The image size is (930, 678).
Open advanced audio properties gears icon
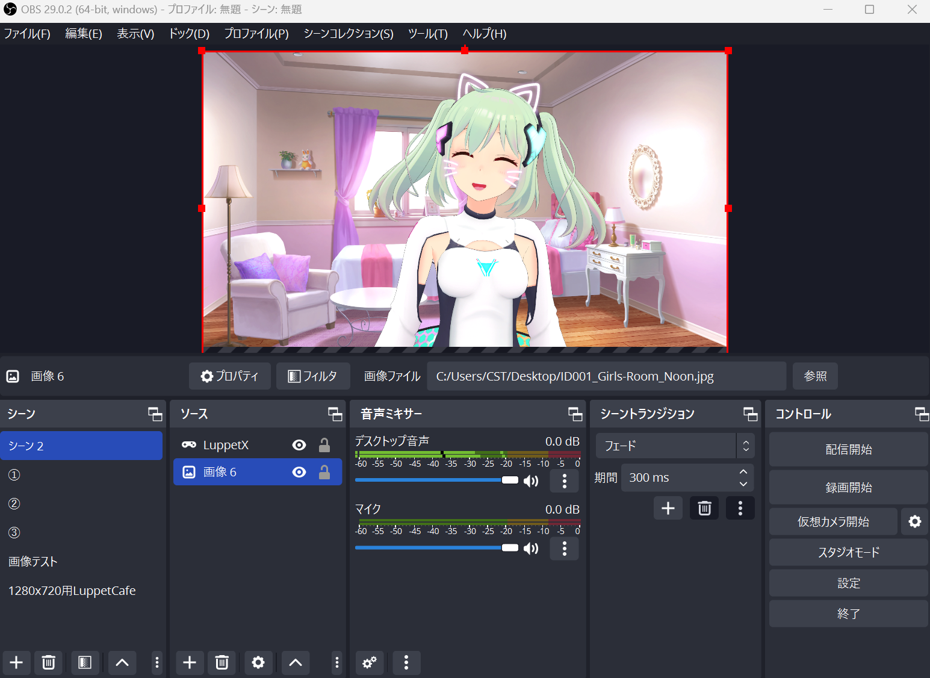coord(370,662)
